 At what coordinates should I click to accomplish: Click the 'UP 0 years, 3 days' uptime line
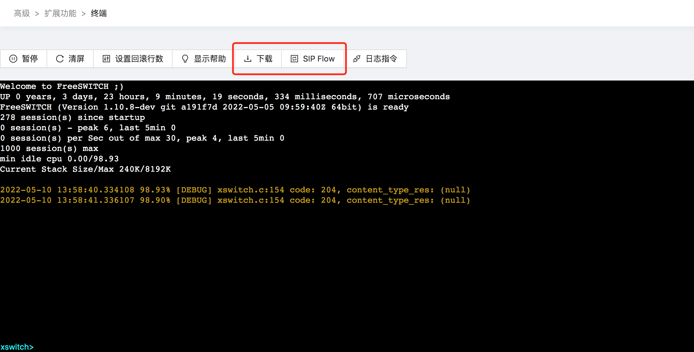click(x=225, y=97)
